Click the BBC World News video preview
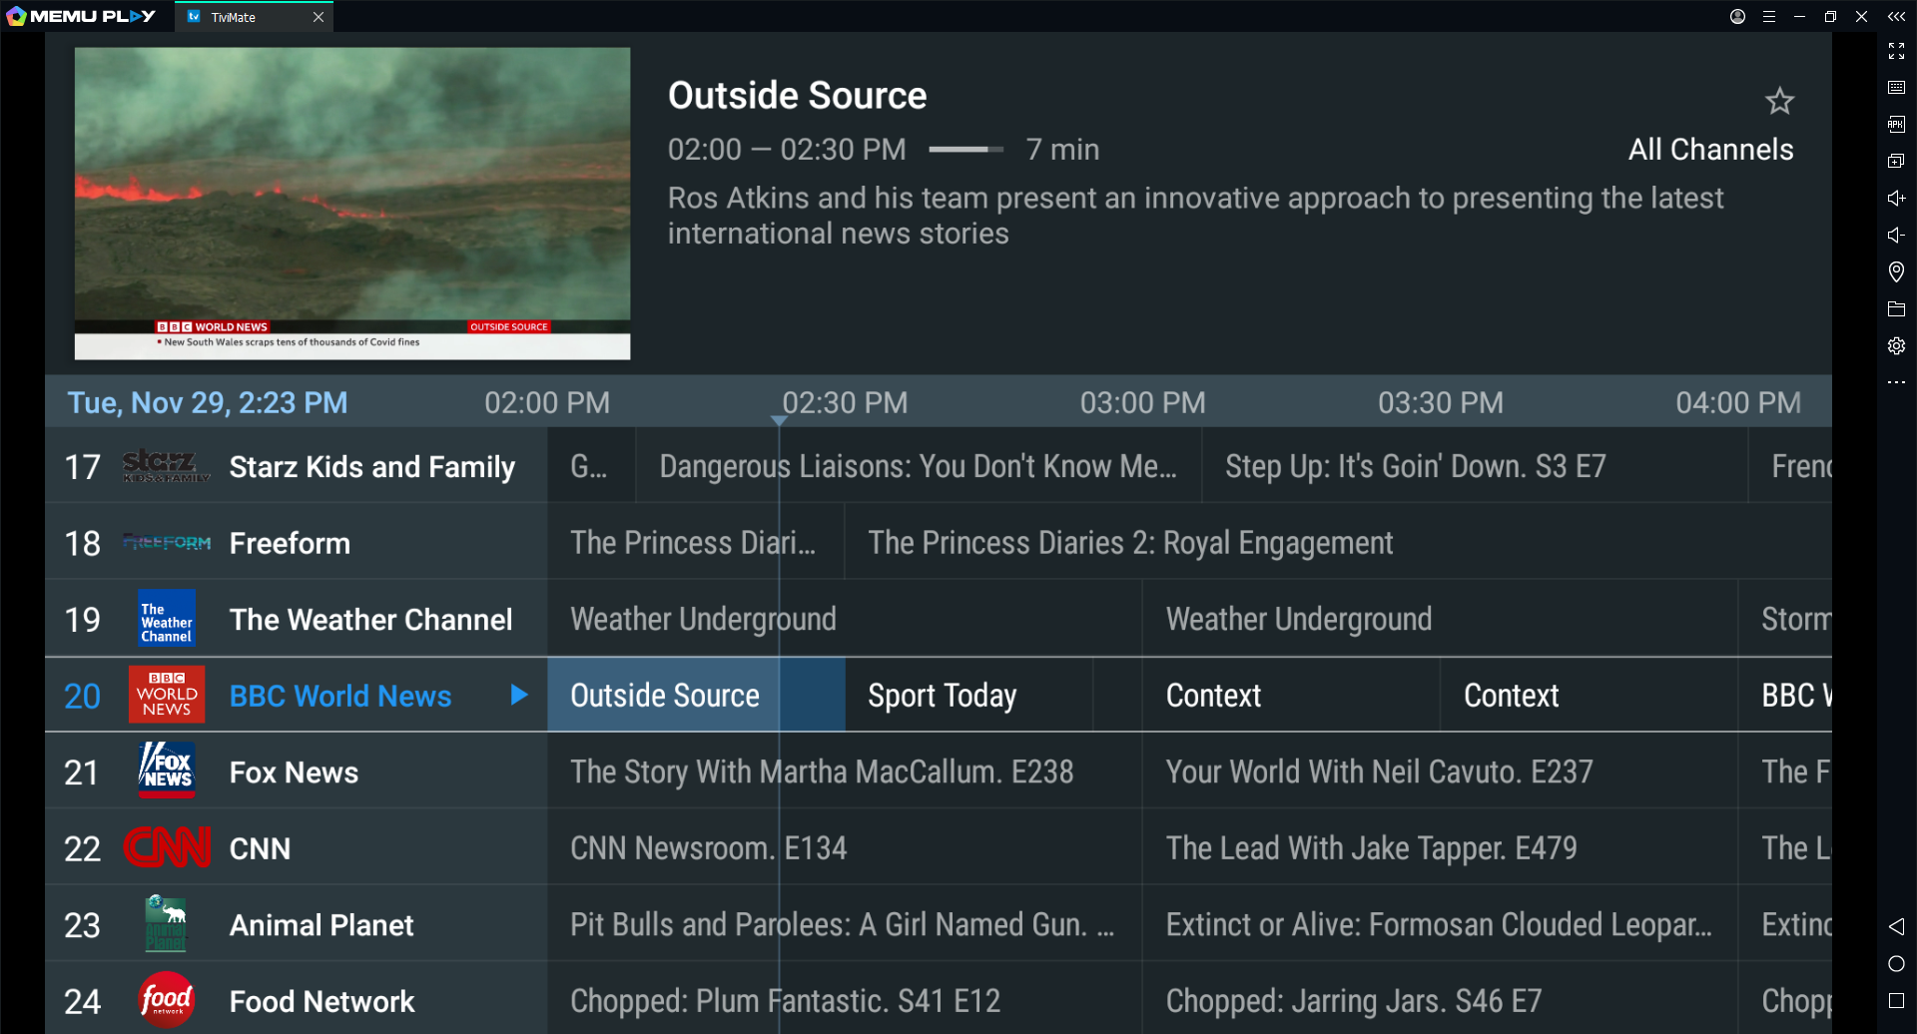The image size is (1917, 1034). [x=352, y=204]
